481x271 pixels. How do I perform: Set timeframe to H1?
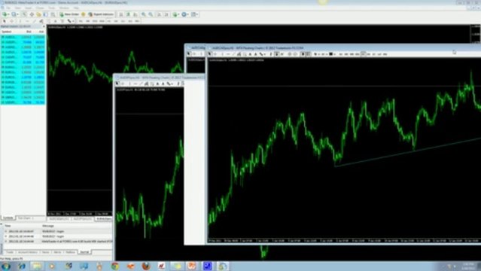pyautogui.click(x=109, y=21)
